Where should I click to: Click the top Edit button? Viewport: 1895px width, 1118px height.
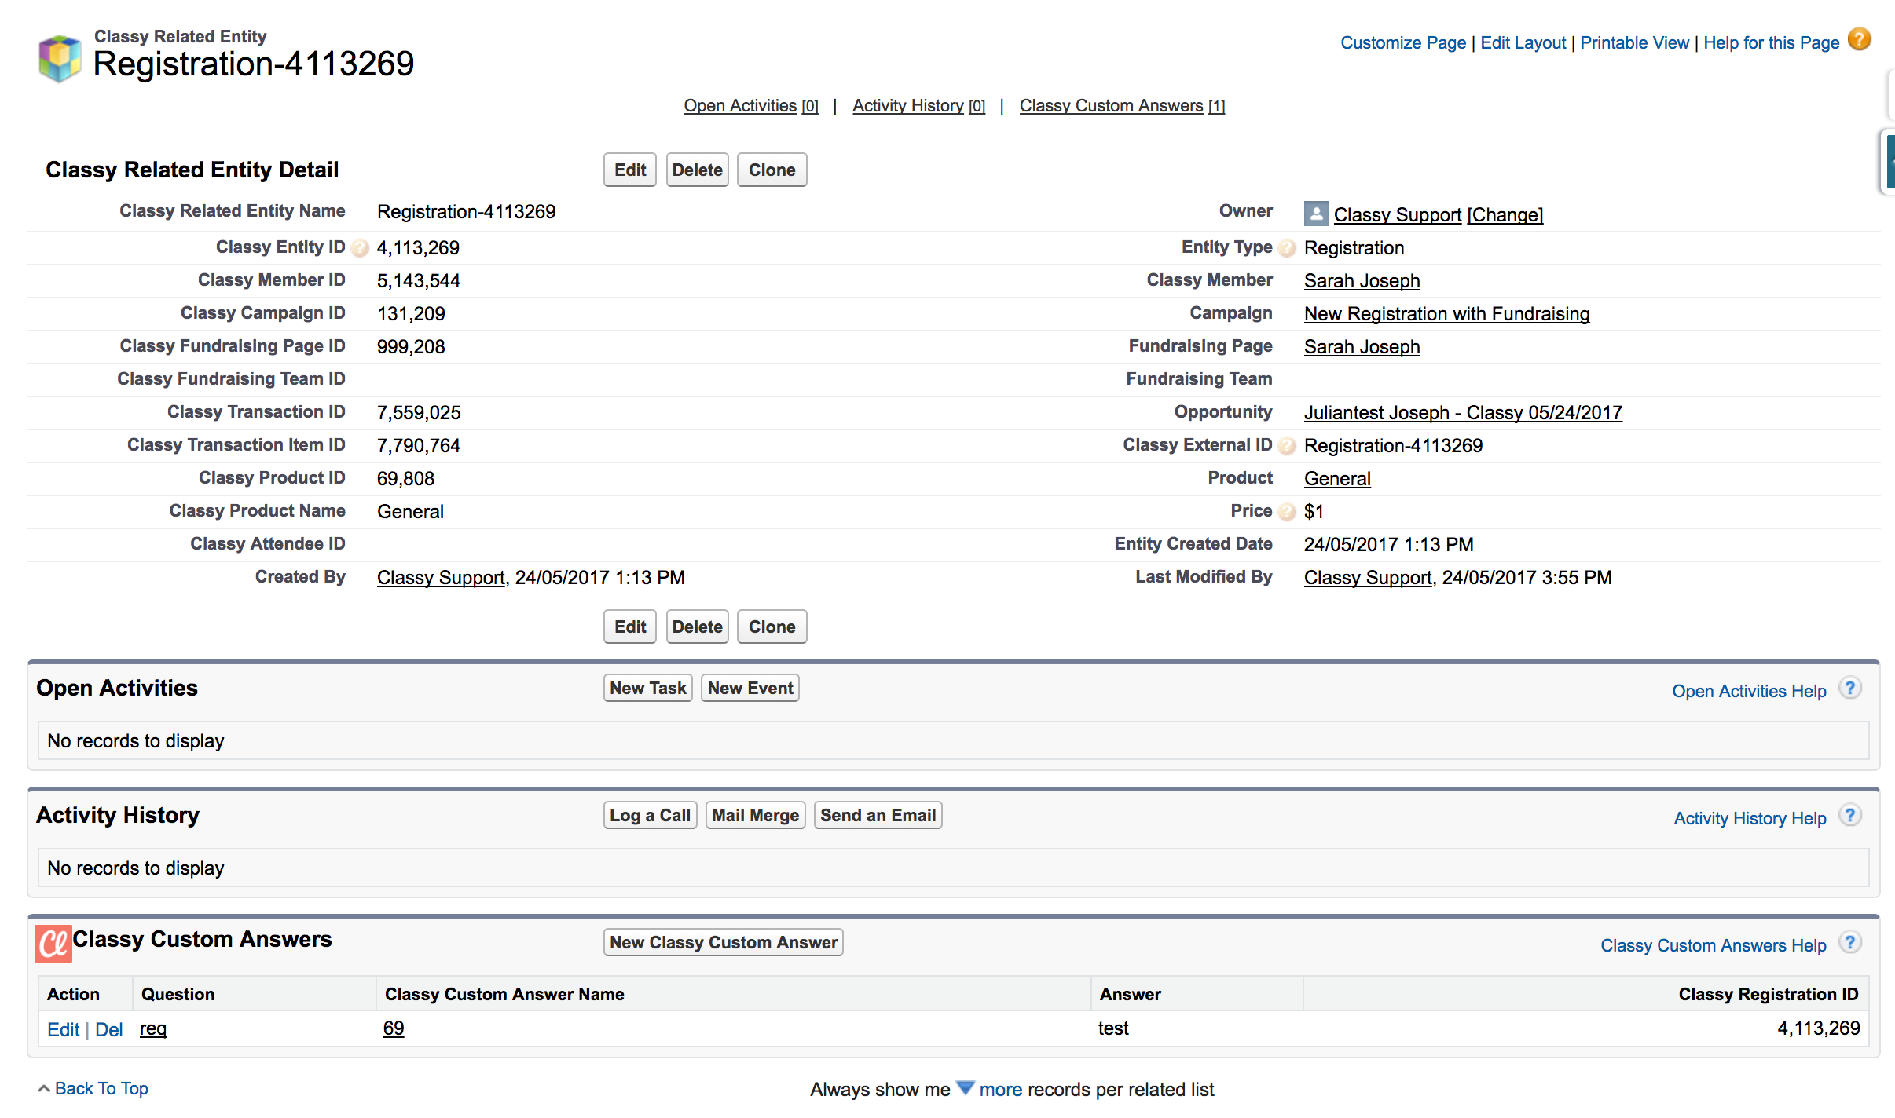pos(629,170)
